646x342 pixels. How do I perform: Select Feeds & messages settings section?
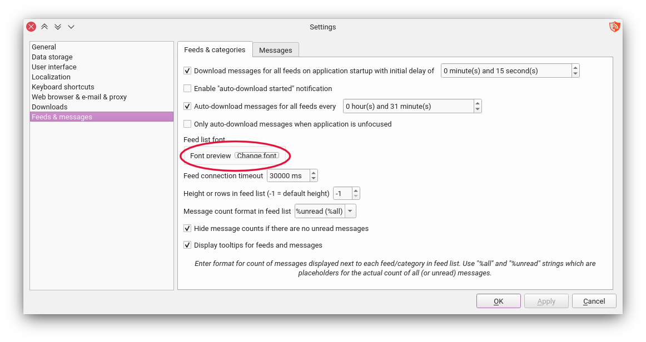(101, 117)
